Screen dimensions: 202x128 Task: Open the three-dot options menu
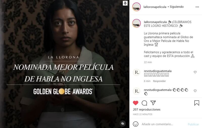click(197, 7)
